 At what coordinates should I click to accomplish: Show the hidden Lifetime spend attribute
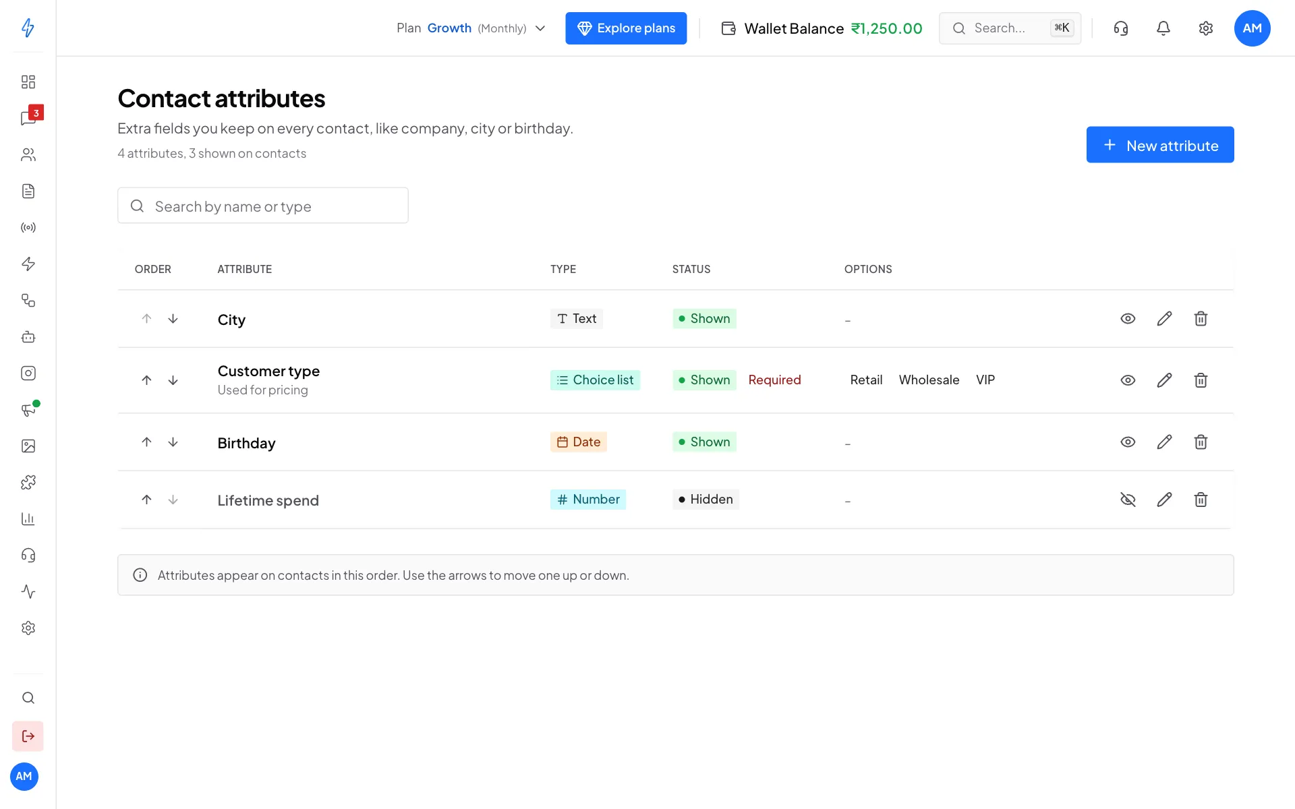1128,500
